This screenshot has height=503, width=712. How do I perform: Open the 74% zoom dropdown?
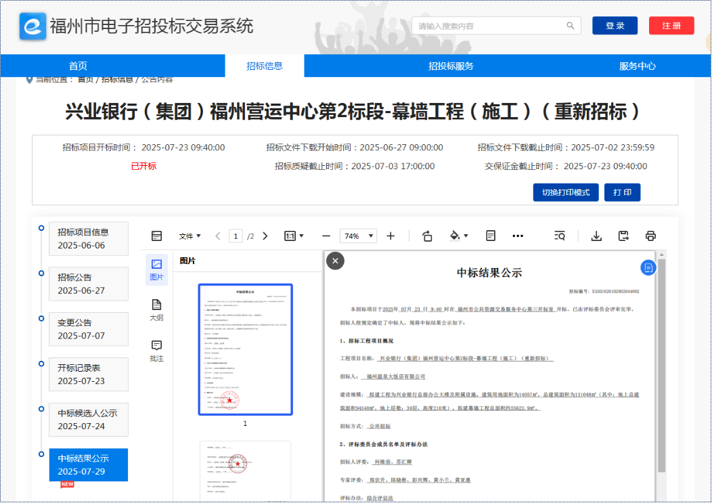click(x=358, y=236)
